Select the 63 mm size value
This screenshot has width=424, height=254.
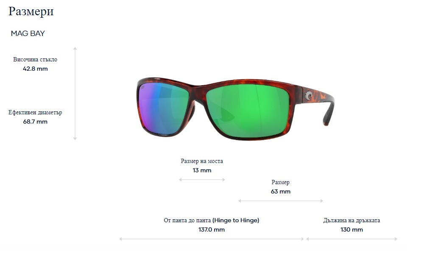coord(280,191)
